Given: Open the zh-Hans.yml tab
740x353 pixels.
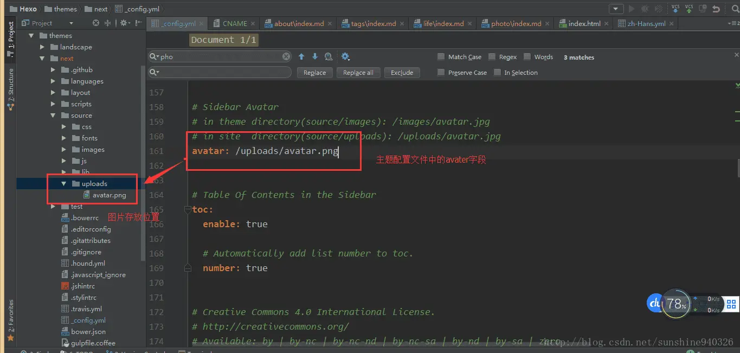Looking at the screenshot, I should [x=646, y=23].
